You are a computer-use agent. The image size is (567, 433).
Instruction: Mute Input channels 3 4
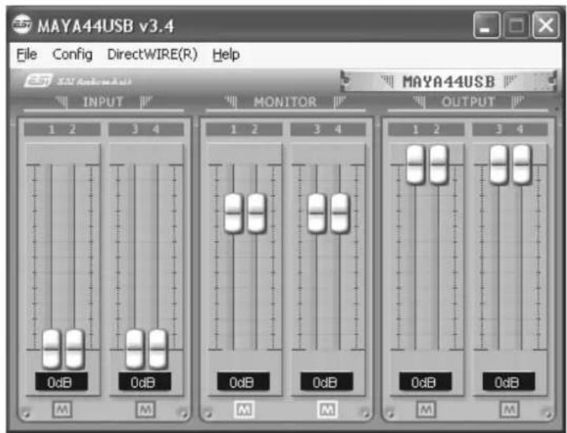click(145, 409)
